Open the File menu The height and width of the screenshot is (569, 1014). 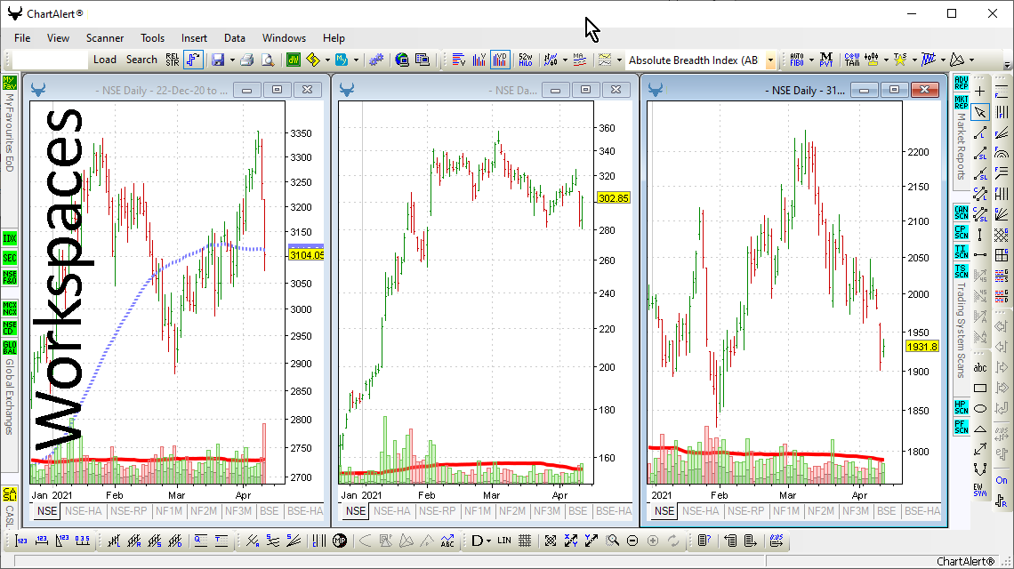(22, 38)
